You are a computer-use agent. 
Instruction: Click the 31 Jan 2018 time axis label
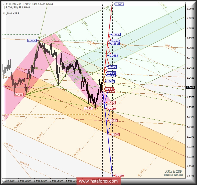click(9, 180)
